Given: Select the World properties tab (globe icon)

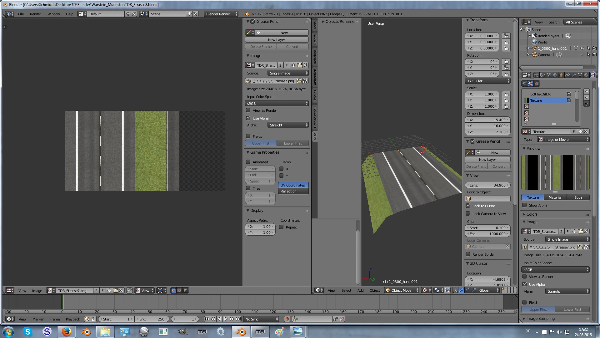Looking at the screenshot, I should pyautogui.click(x=555, y=75).
